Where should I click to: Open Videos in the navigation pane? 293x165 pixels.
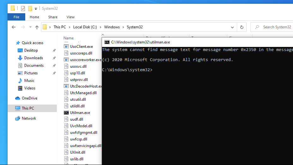(x=30, y=88)
